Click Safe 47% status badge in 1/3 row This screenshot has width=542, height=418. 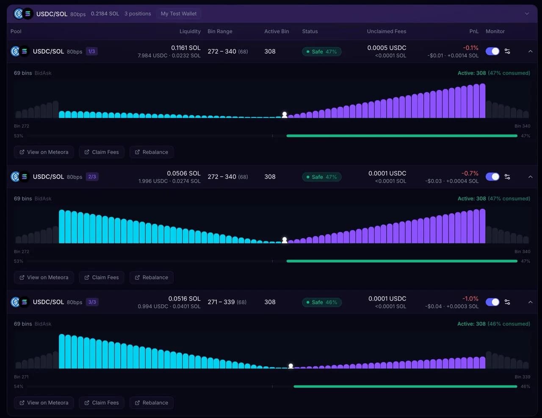322,52
